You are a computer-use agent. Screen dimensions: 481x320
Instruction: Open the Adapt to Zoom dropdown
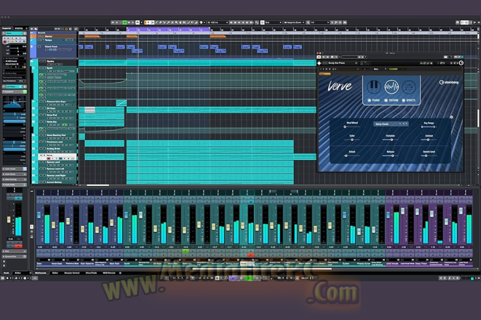click(294, 23)
